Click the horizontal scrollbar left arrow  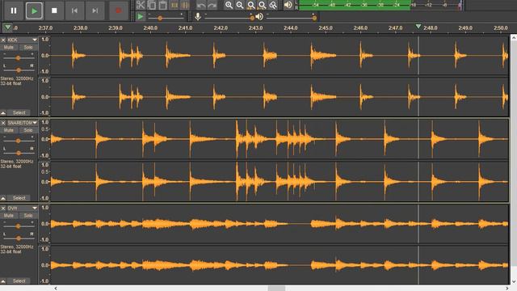tap(56, 289)
